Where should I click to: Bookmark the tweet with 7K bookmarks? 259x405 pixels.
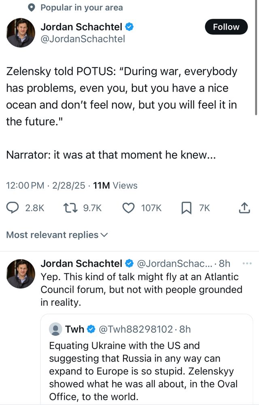click(x=186, y=208)
